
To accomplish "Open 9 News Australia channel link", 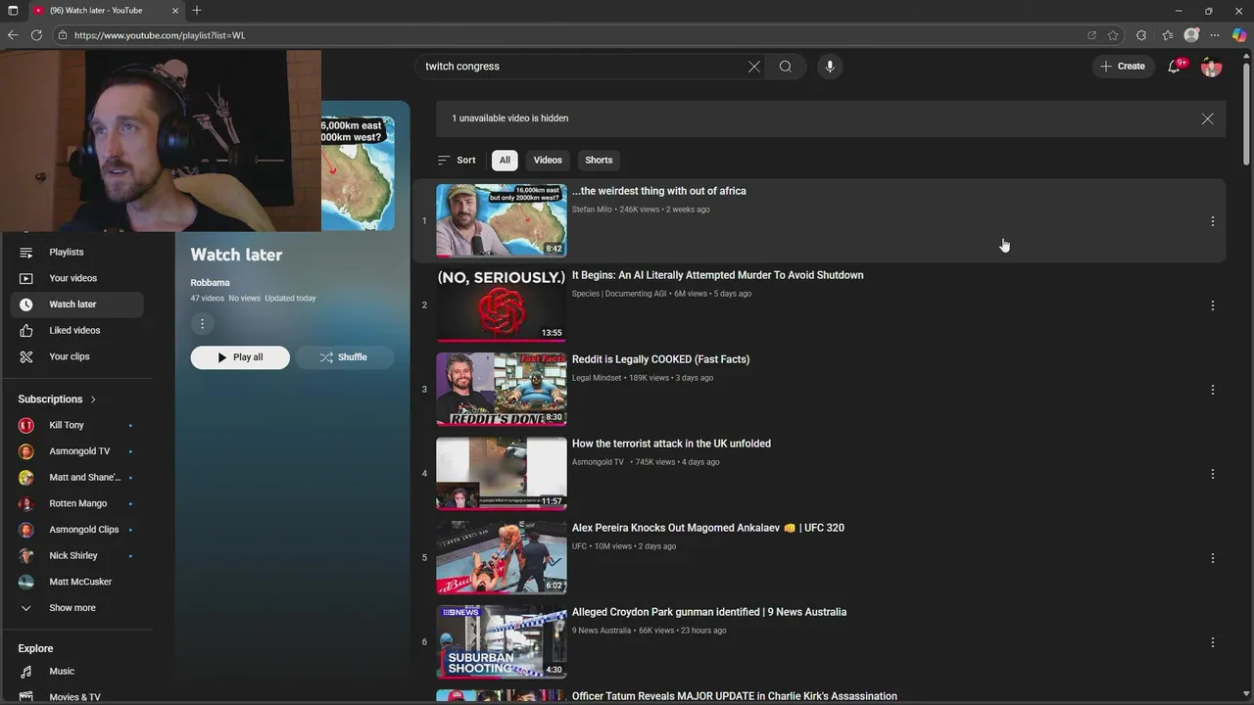I will 602,631.
